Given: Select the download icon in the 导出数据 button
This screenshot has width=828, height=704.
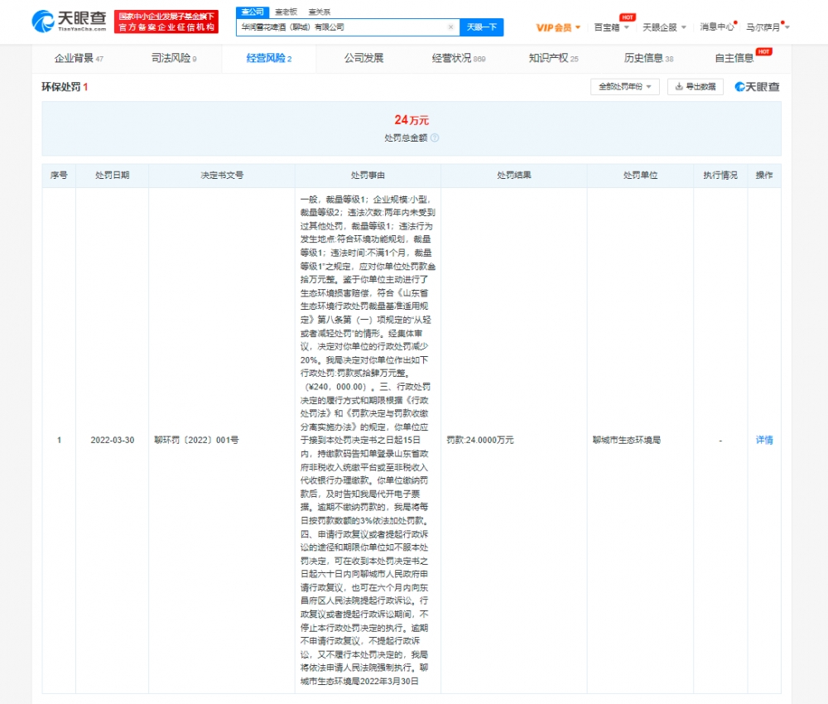Looking at the screenshot, I should tap(679, 87).
